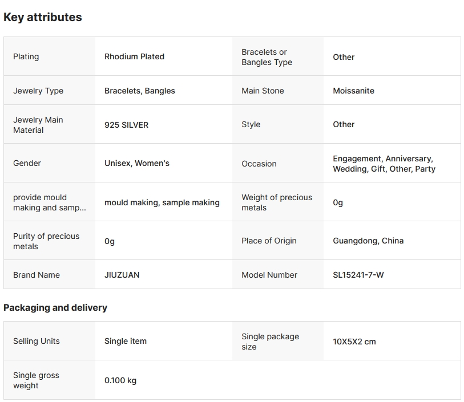Select model number SL15241-7-W
The image size is (464, 402).
358,275
